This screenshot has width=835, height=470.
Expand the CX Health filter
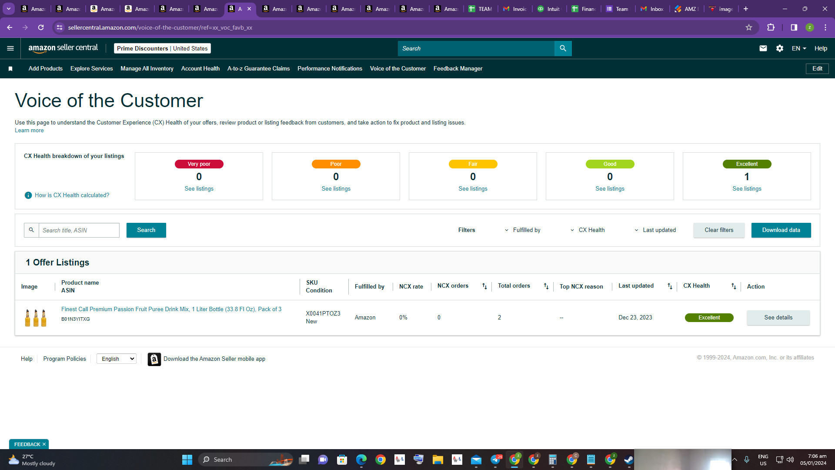pyautogui.click(x=587, y=230)
